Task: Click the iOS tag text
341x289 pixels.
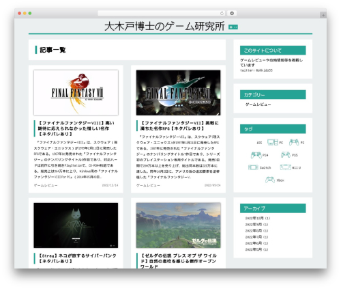Action: pyautogui.click(x=259, y=143)
